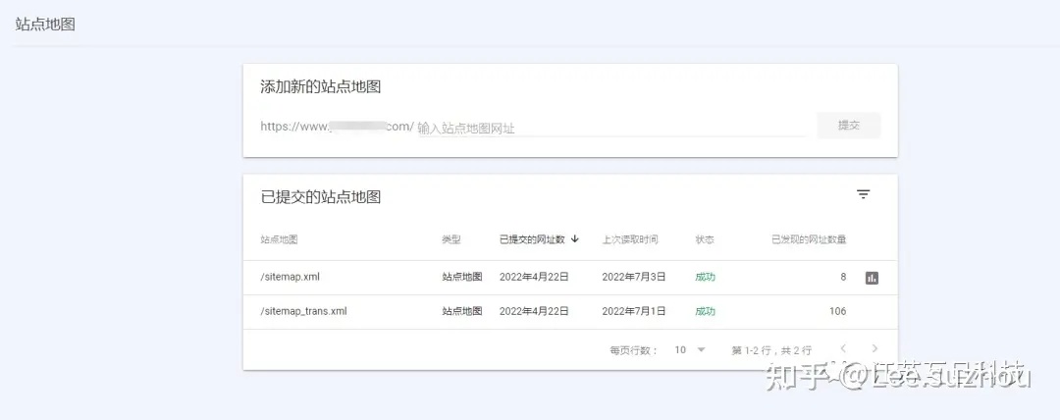Click the sort arrow beside 已提交的网址数
Screen dimensions: 1060x420
[x=574, y=238]
